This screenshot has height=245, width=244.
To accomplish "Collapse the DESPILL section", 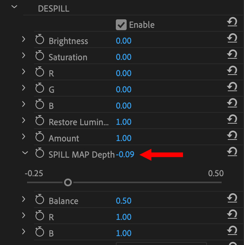I will click(15, 7).
